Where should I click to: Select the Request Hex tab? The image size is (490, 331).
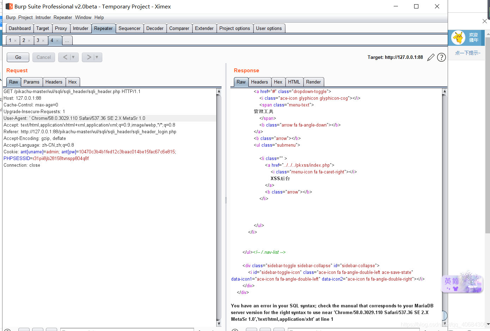72,82
